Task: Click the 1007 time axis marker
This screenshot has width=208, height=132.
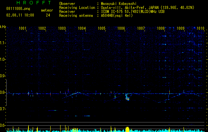Action: coord(141,28)
